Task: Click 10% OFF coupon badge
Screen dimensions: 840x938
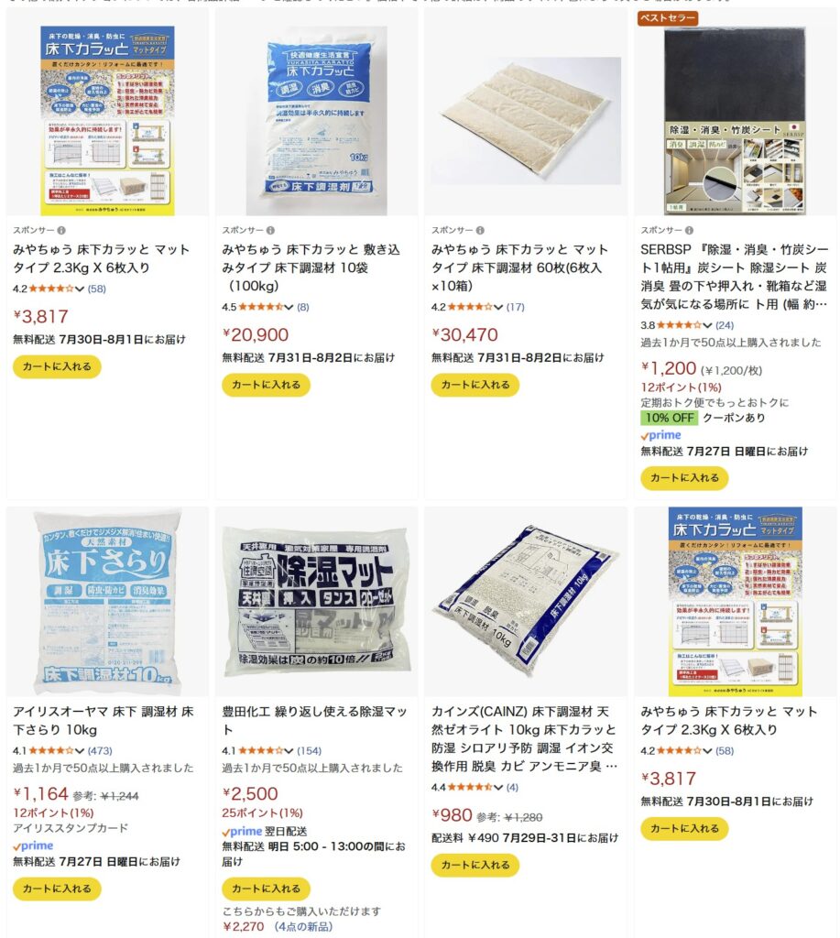Action: [669, 418]
